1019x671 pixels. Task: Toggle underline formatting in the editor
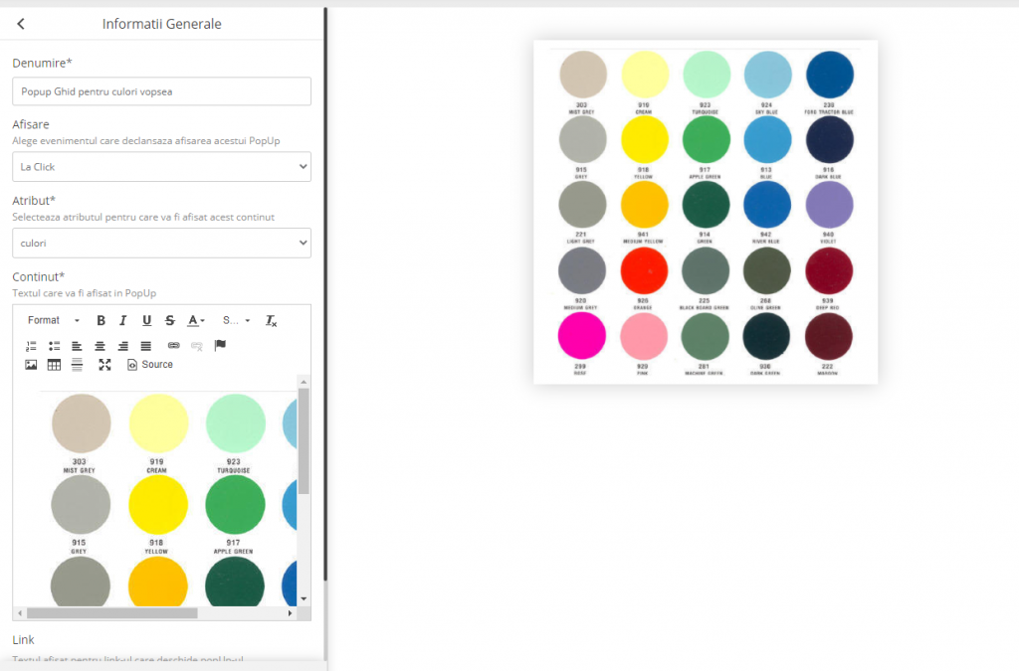pos(147,320)
